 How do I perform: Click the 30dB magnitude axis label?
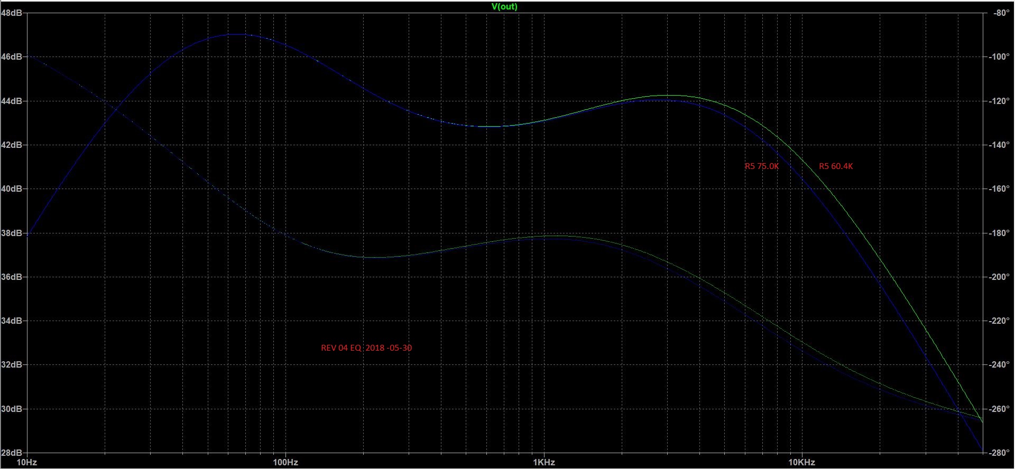pyautogui.click(x=11, y=409)
